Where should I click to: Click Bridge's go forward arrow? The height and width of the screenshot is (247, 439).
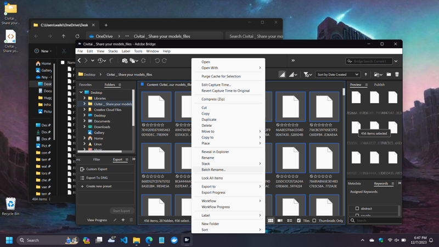coord(86,60)
